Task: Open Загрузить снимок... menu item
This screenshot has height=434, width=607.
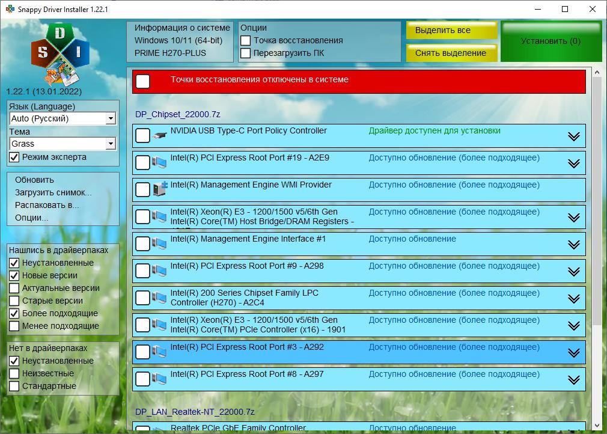Action: coord(53,193)
